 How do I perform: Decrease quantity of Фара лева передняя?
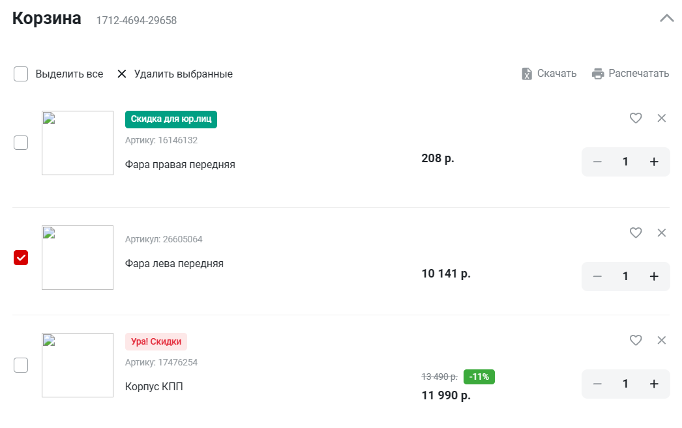click(x=597, y=276)
